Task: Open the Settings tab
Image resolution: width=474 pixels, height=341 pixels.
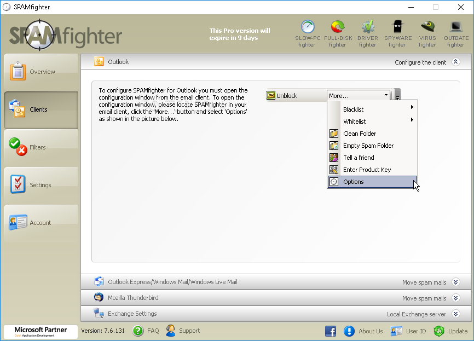Action: [41, 186]
